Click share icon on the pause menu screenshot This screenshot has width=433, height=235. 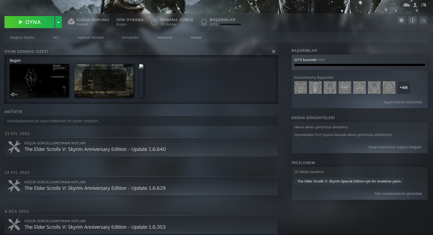(x=130, y=67)
